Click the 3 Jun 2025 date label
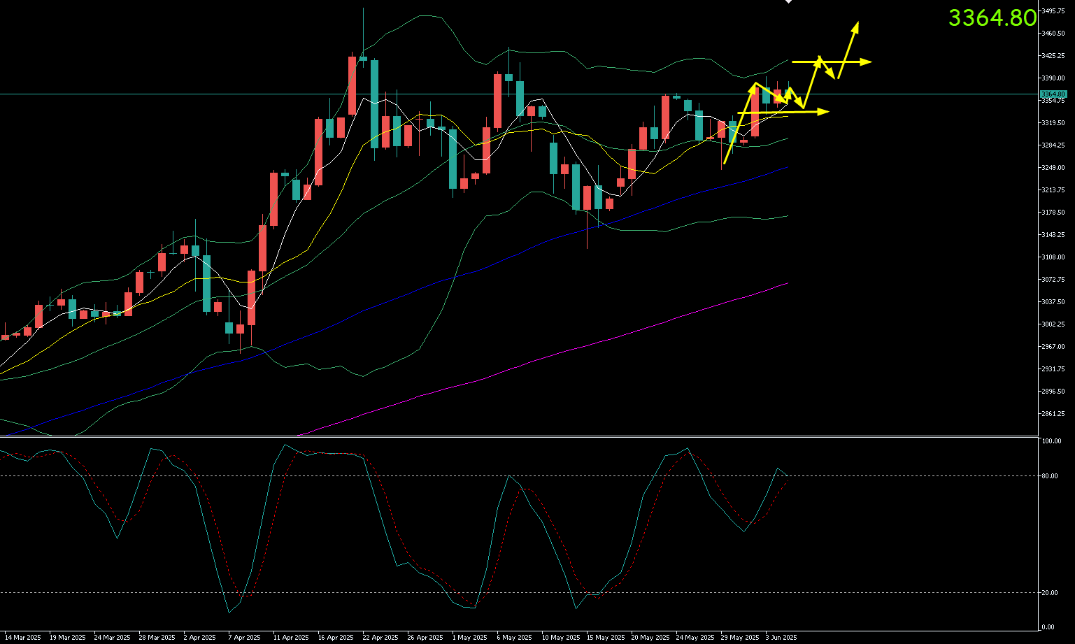The width and height of the screenshot is (1075, 644). (781, 638)
